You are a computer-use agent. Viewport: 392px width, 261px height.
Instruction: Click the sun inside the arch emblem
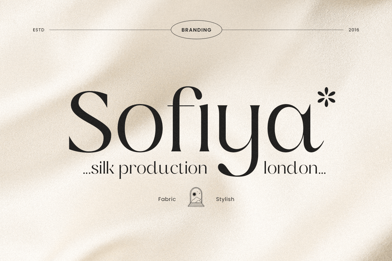point(194,194)
